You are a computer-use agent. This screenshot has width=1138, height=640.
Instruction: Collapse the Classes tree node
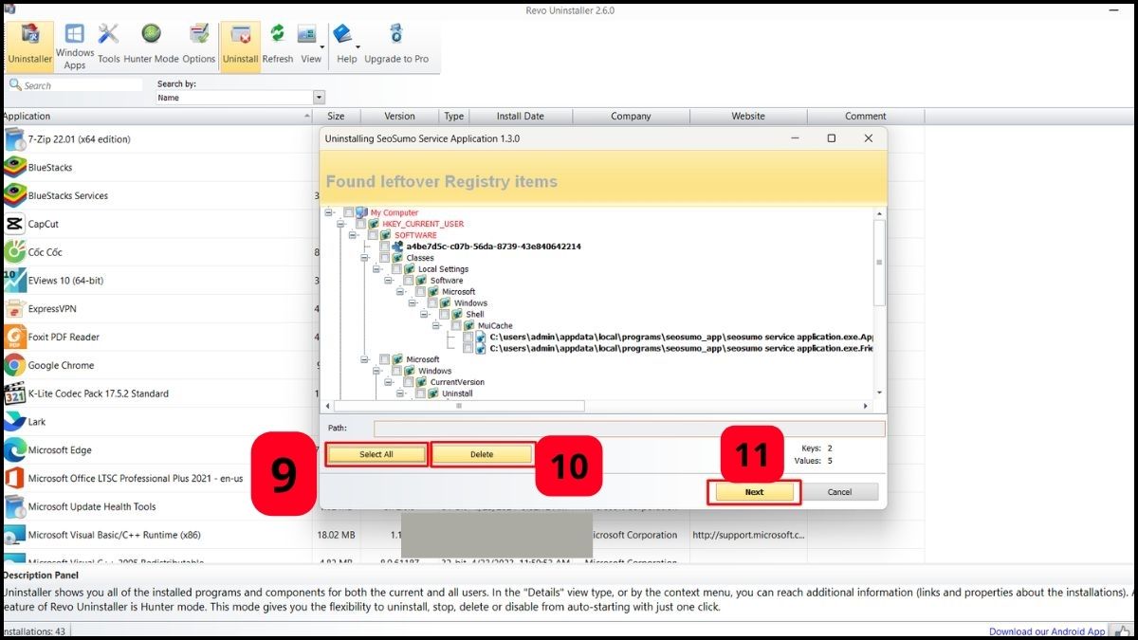pyautogui.click(x=364, y=258)
